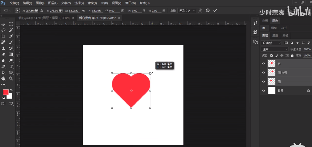
Task: Select the Blur tool
Action: (3, 61)
